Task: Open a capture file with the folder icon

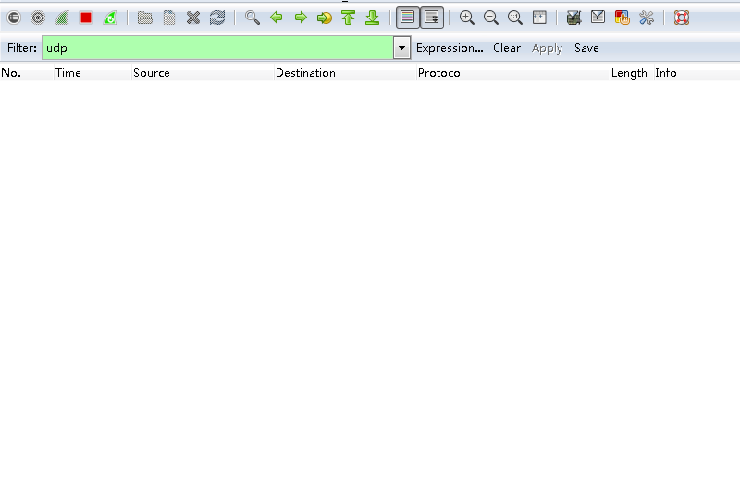Action: (145, 18)
